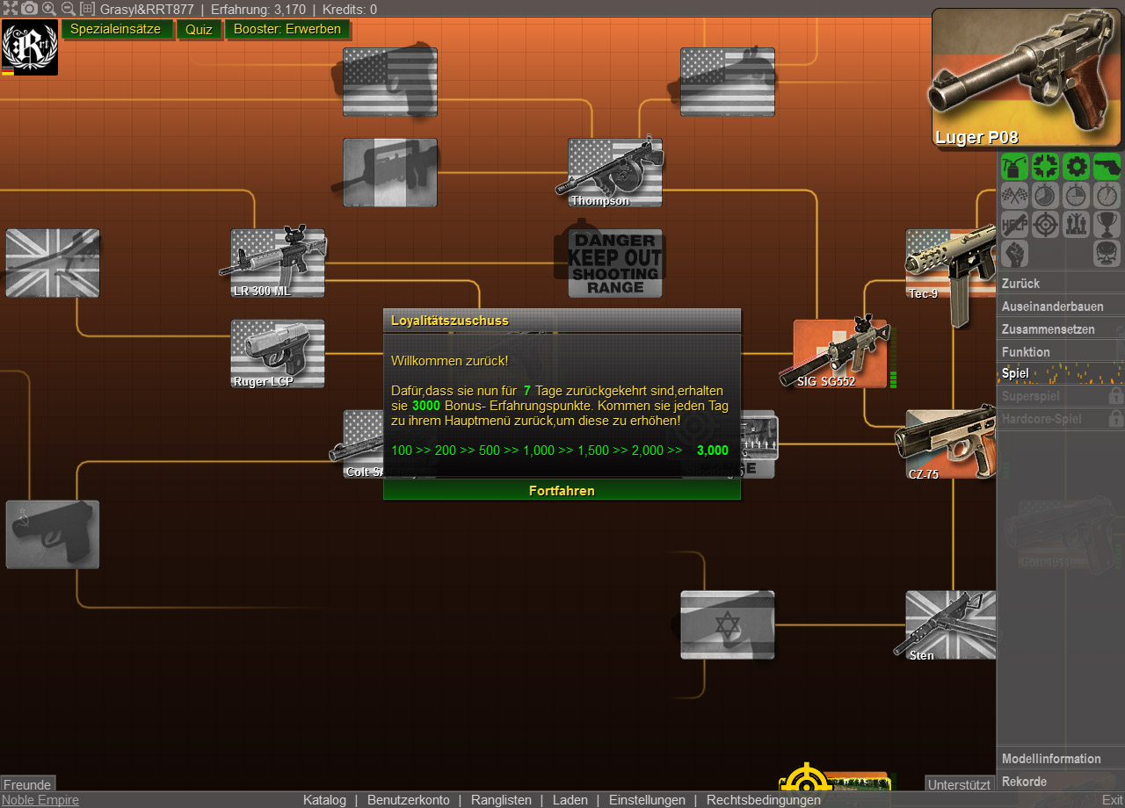Click the raised fist icon
Viewport: 1125px width, 808px height.
click(x=1014, y=253)
